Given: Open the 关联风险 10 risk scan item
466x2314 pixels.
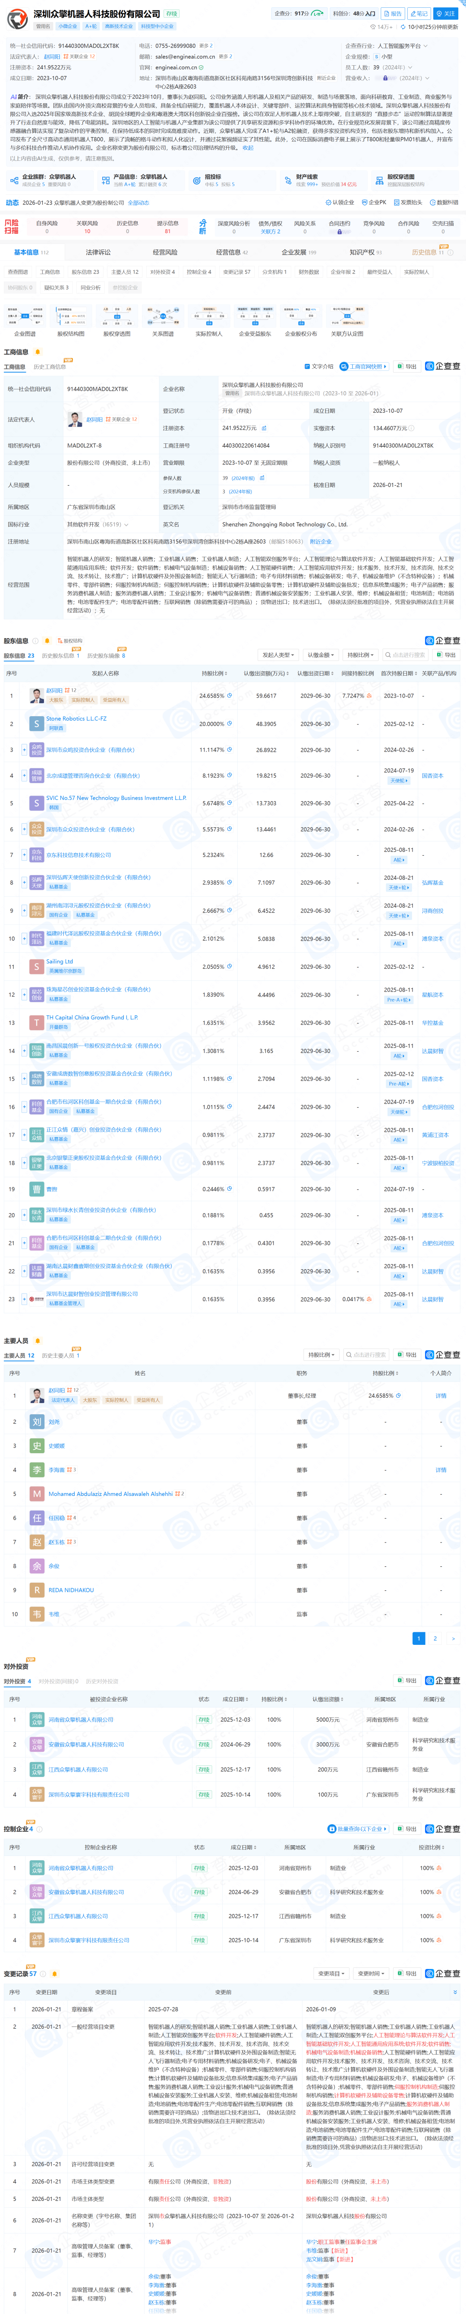Looking at the screenshot, I should click(x=87, y=227).
